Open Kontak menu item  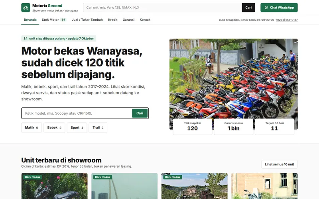[x=145, y=20]
